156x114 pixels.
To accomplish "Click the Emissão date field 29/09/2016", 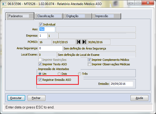I will (122, 84).
